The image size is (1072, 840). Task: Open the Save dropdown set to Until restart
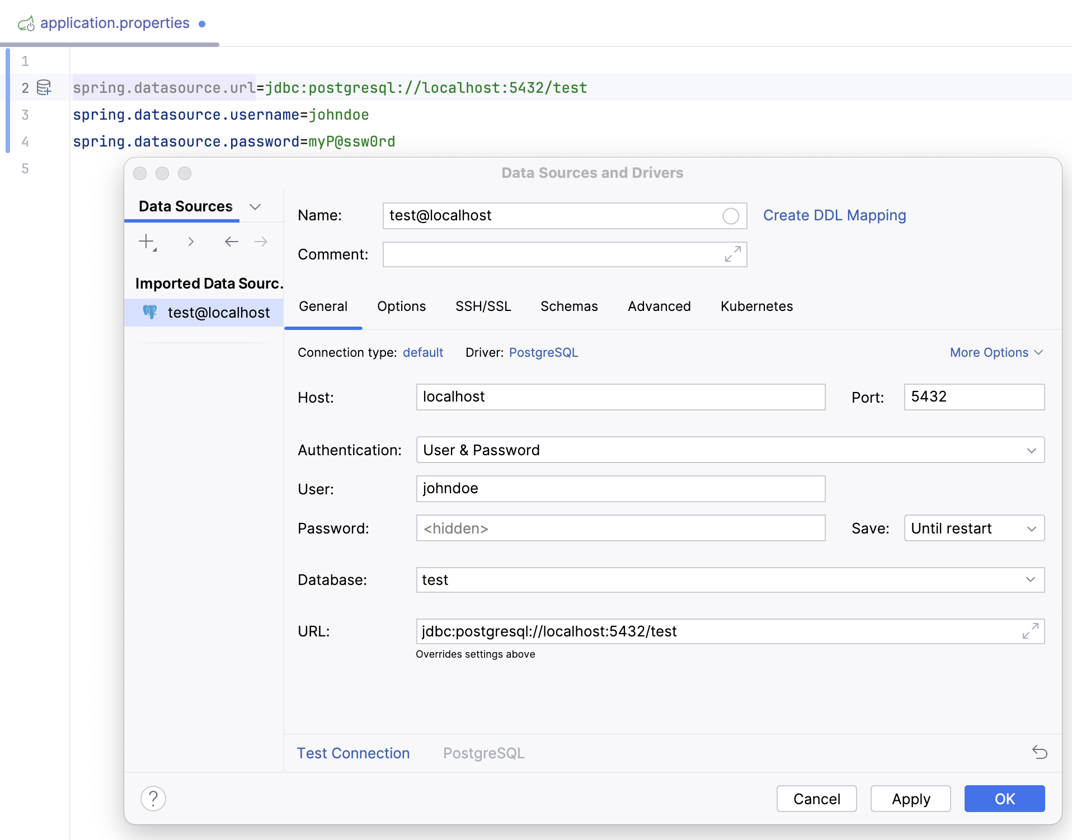tap(1031, 528)
